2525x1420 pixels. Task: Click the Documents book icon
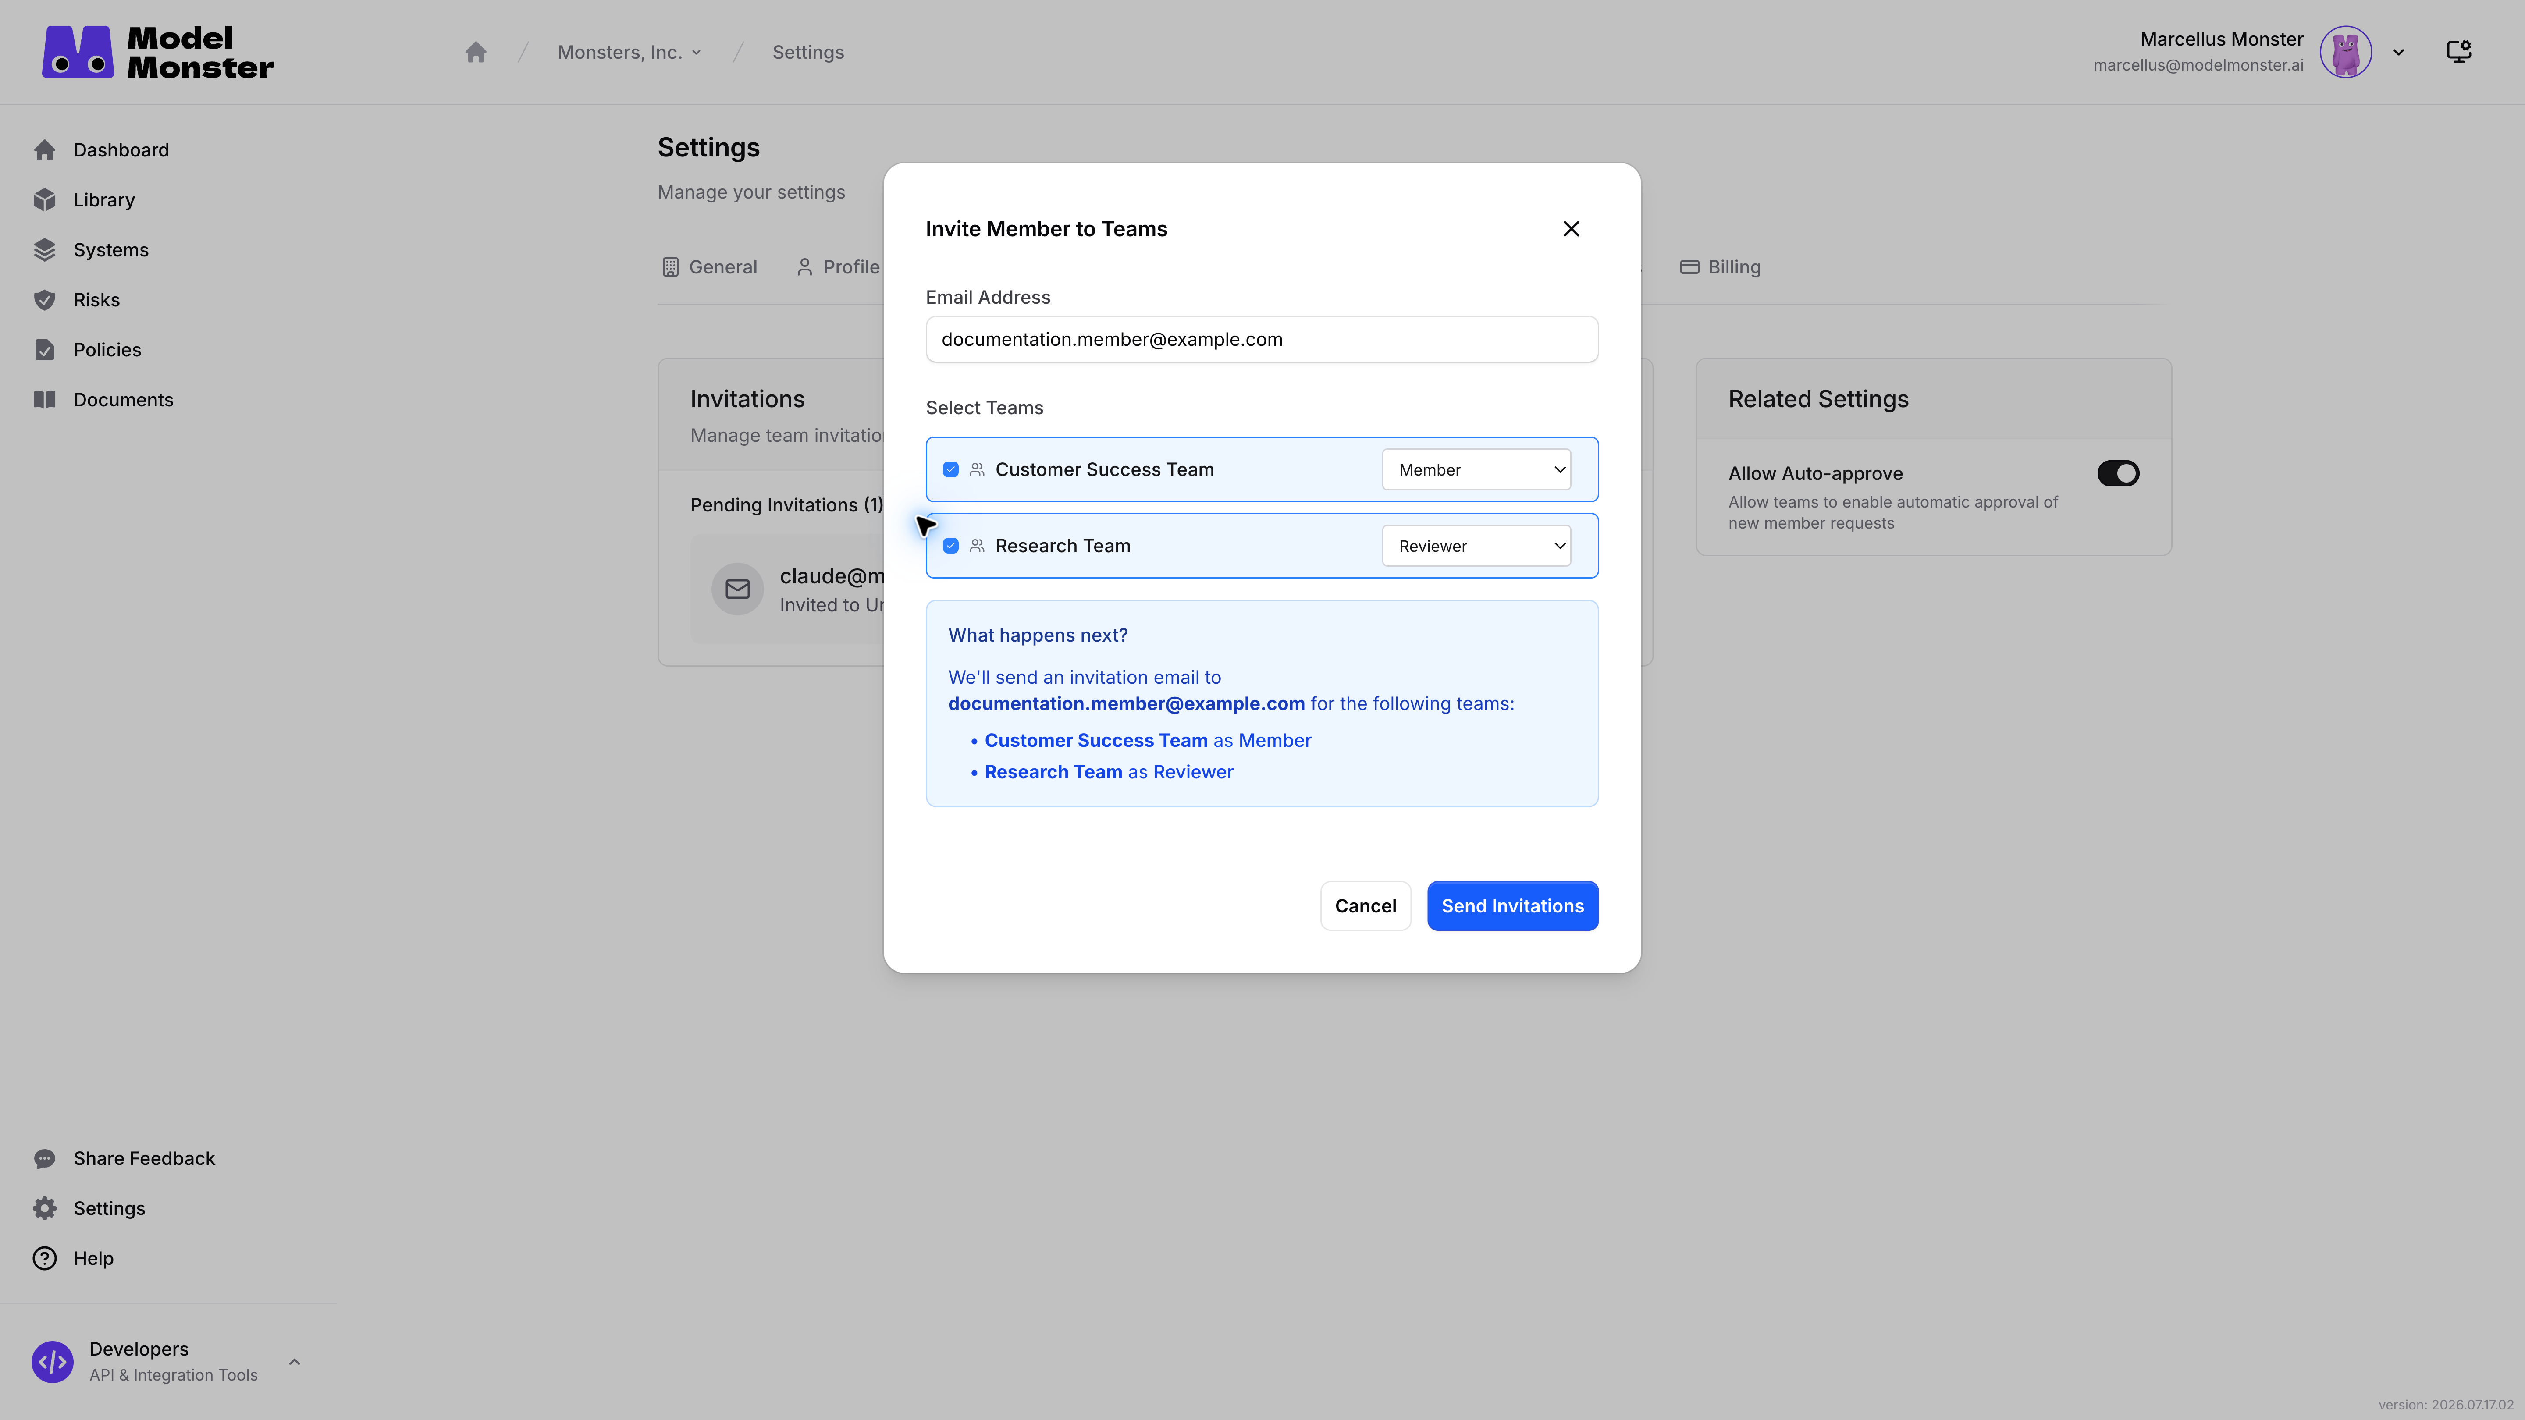point(45,400)
